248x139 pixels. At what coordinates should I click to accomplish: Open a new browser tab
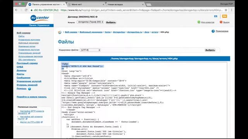[x=149, y=5]
